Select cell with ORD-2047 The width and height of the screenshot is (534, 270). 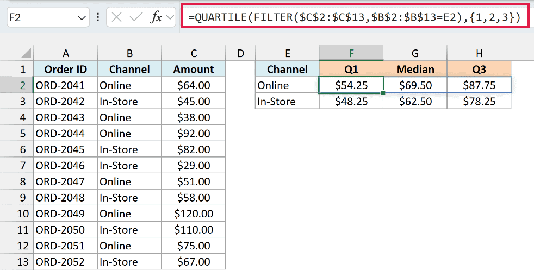click(65, 181)
